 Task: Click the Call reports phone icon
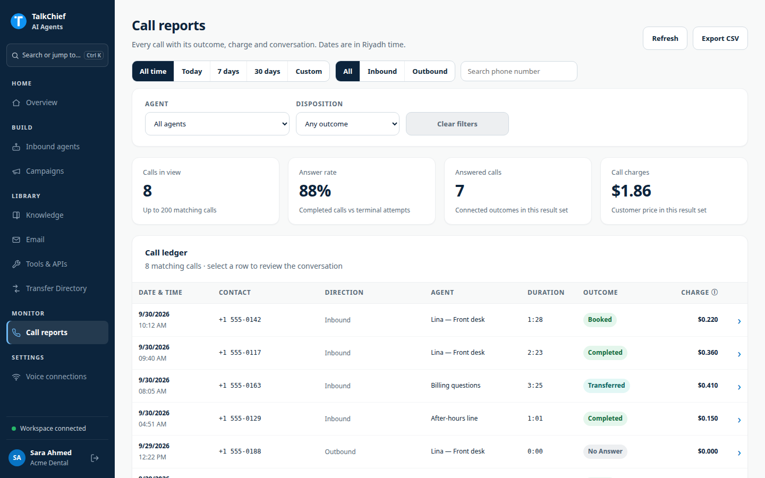[16, 332]
